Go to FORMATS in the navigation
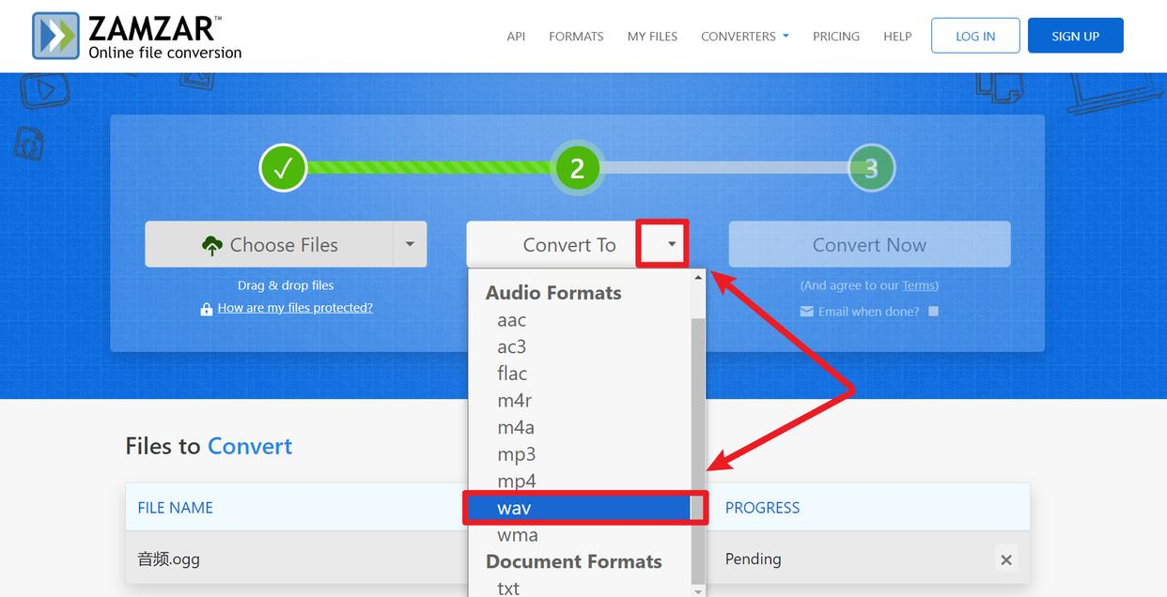1167x597 pixels. pos(576,37)
